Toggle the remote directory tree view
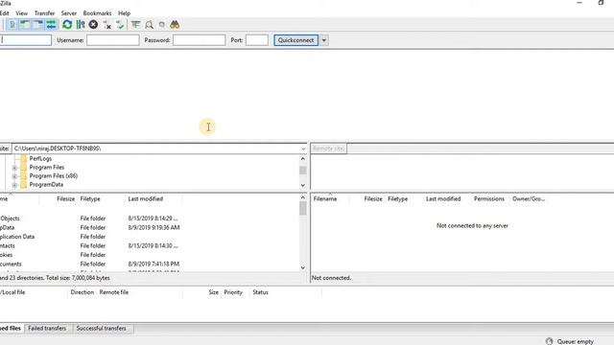Image resolution: width=614 pixels, height=345 pixels. pos(38,25)
